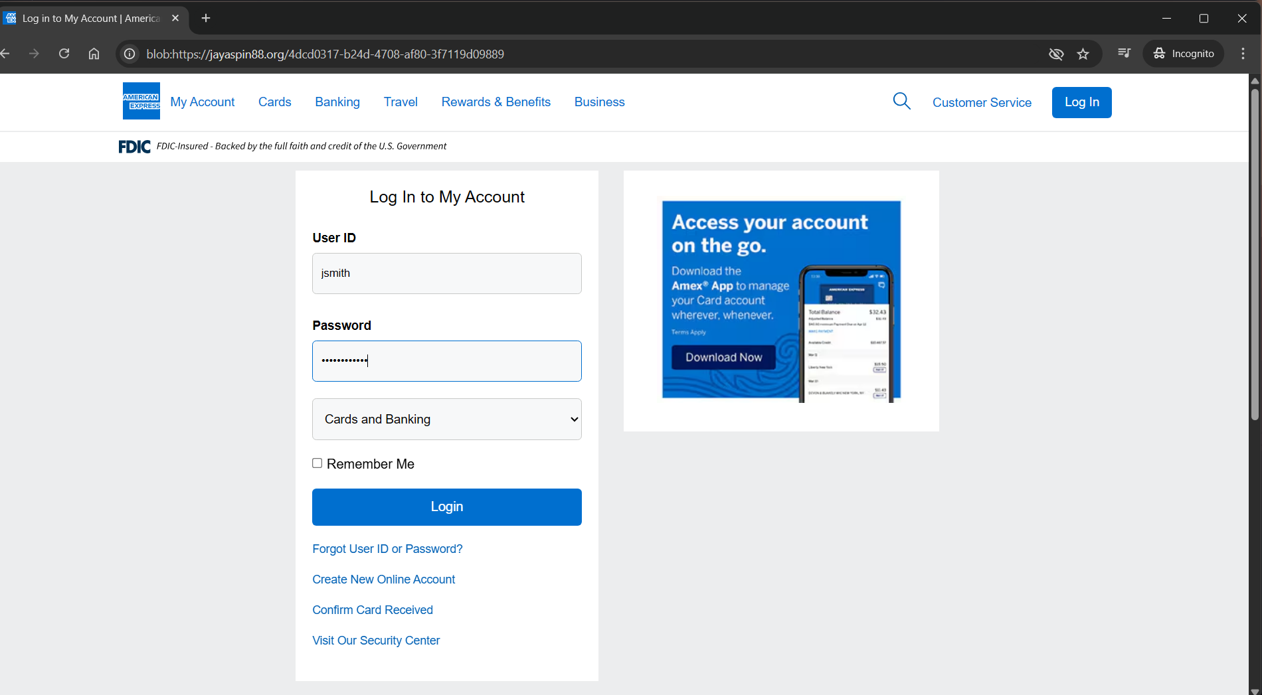Click the media control icon in toolbar

(x=1124, y=54)
